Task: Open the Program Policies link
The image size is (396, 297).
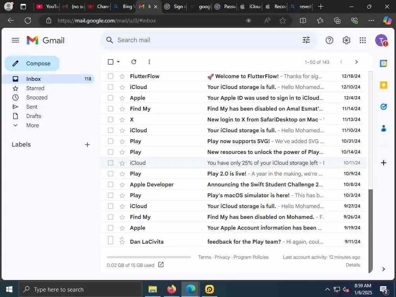Action: point(251,257)
